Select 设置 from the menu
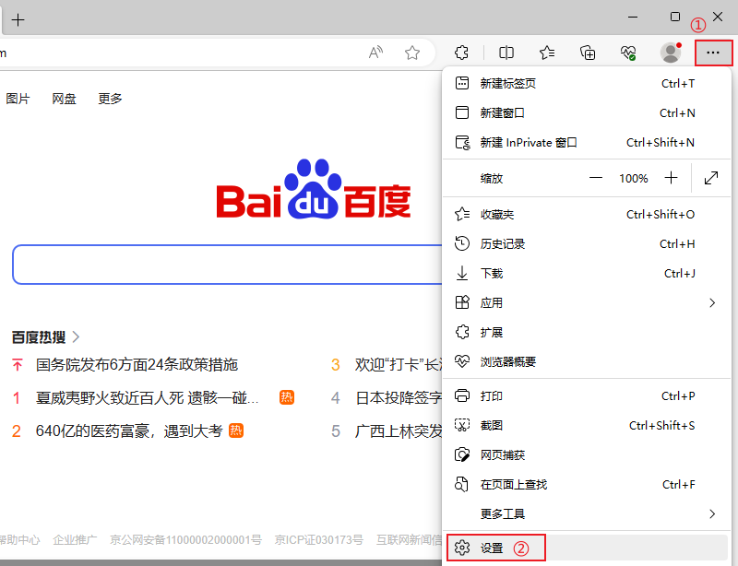Screen dimensions: 738x566 [492, 548]
